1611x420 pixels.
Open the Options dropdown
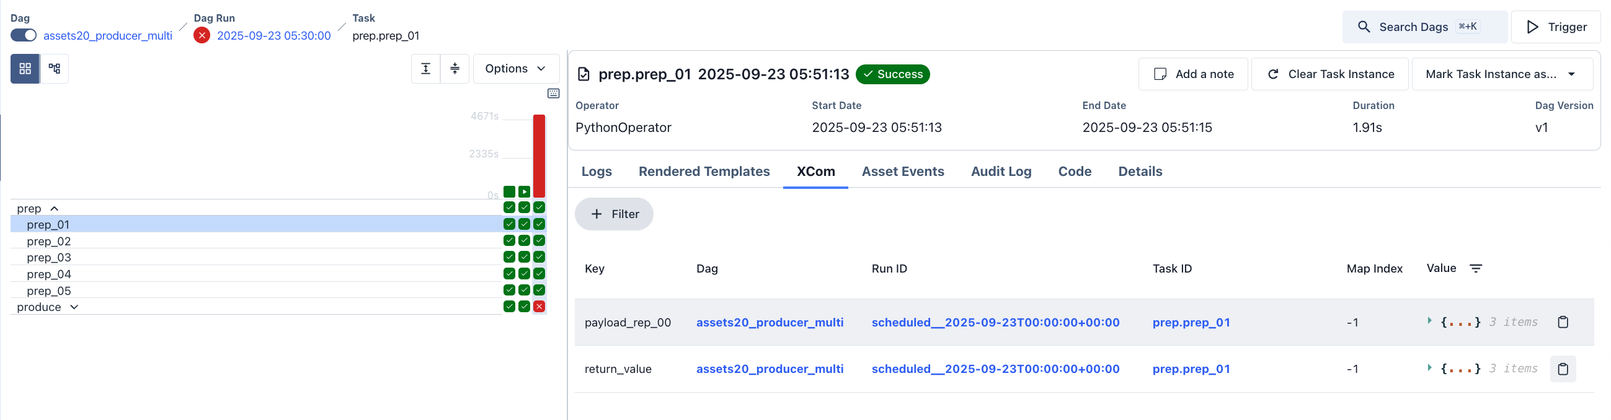[515, 69]
